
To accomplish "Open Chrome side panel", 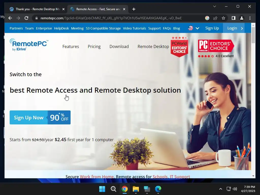I will pyautogui.click(x=234, y=18).
